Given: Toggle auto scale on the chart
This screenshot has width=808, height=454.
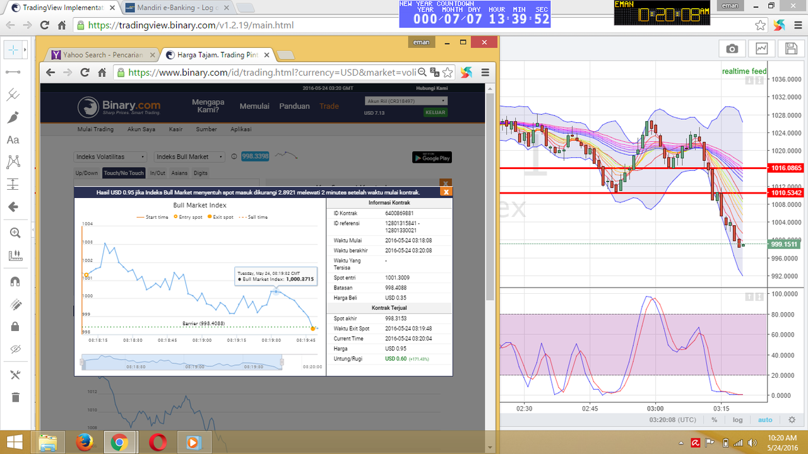Looking at the screenshot, I should (x=765, y=419).
